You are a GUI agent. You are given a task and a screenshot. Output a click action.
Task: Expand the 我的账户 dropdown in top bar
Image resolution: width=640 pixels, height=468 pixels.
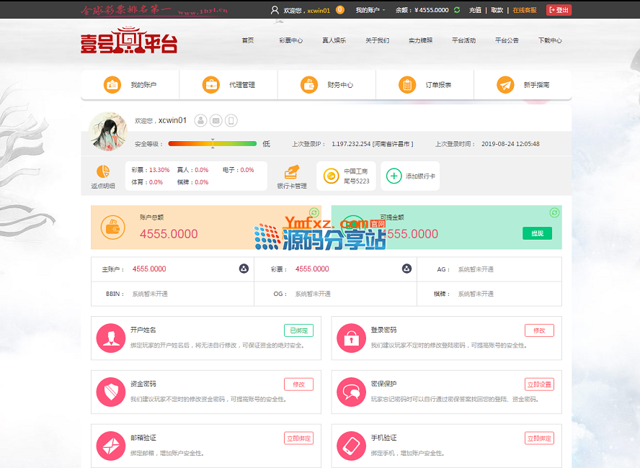coord(370,10)
